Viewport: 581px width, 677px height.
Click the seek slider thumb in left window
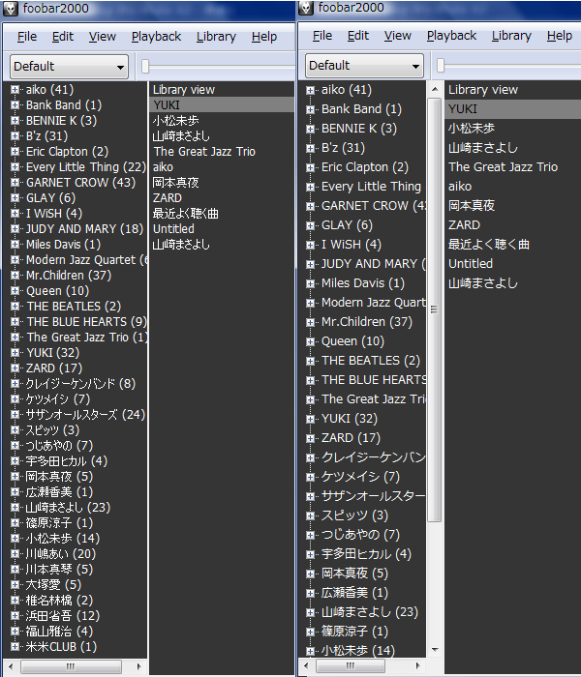coord(145,67)
